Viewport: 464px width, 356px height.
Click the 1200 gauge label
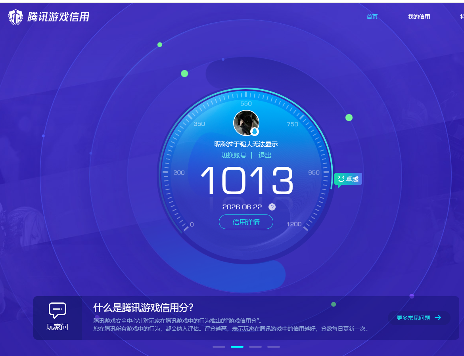point(294,224)
